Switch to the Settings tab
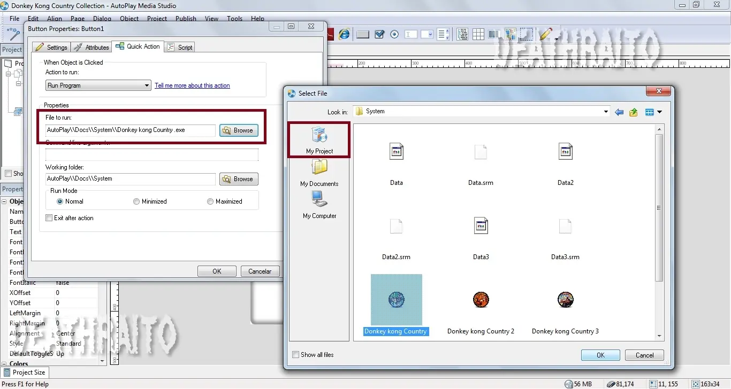Image resolution: width=731 pixels, height=389 pixels. click(x=51, y=47)
